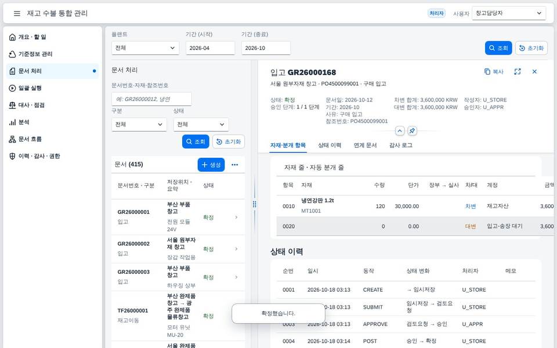Image resolution: width=557 pixels, height=348 pixels.
Task: Open 기준정보 관리 in sidebar
Action: pos(53,54)
